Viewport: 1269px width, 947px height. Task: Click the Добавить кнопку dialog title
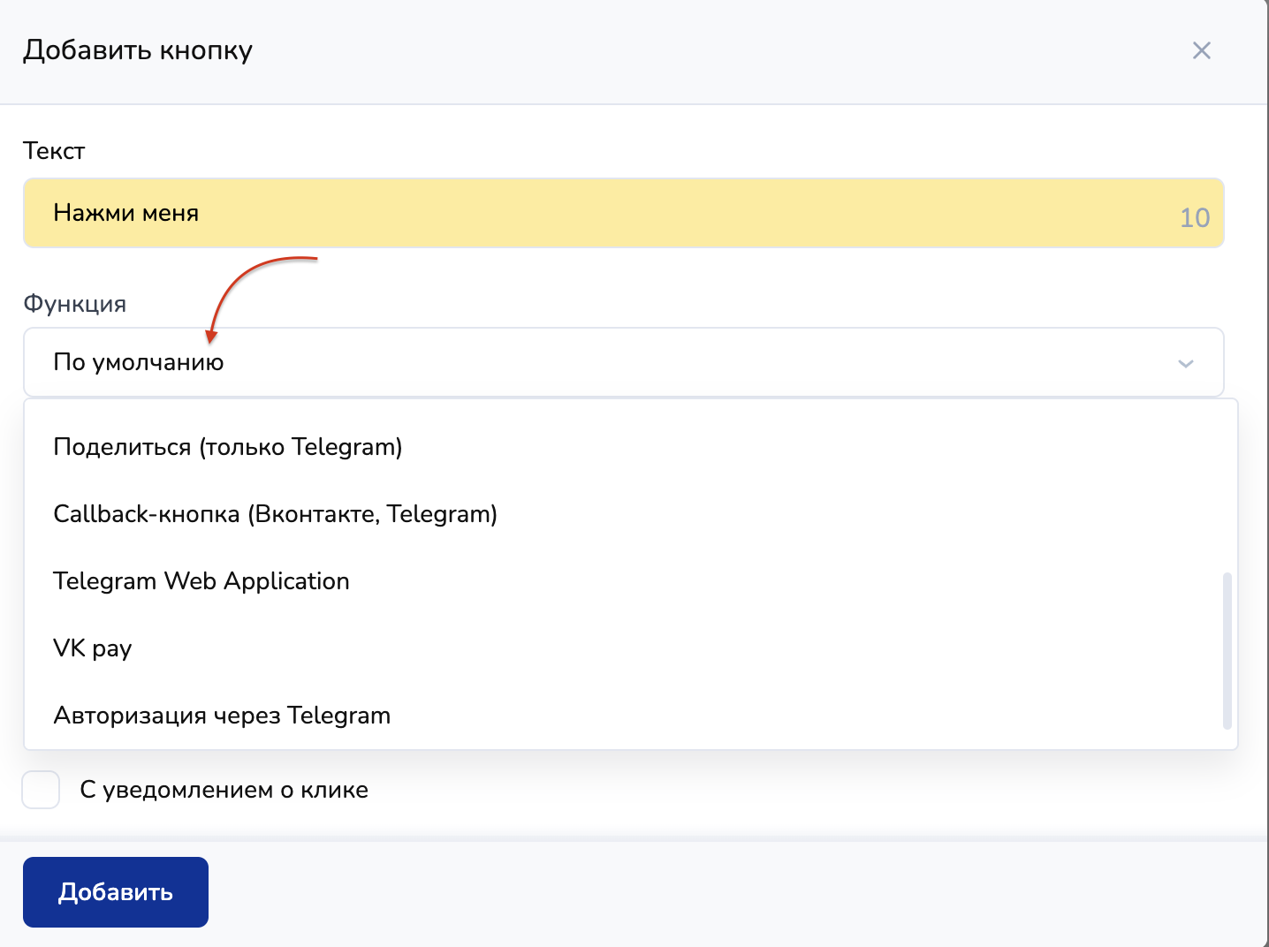[x=138, y=50]
